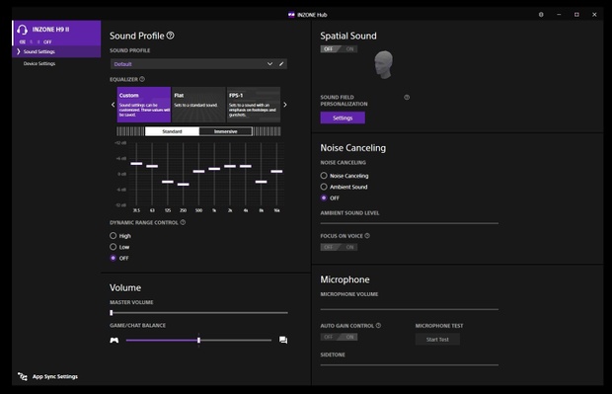Click the 1k equalizer band slider

214,169
